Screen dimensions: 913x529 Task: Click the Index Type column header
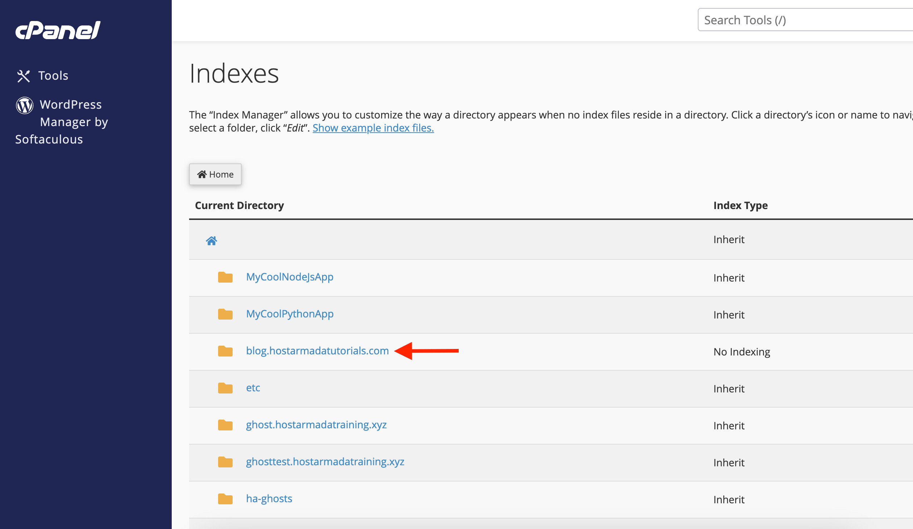741,205
